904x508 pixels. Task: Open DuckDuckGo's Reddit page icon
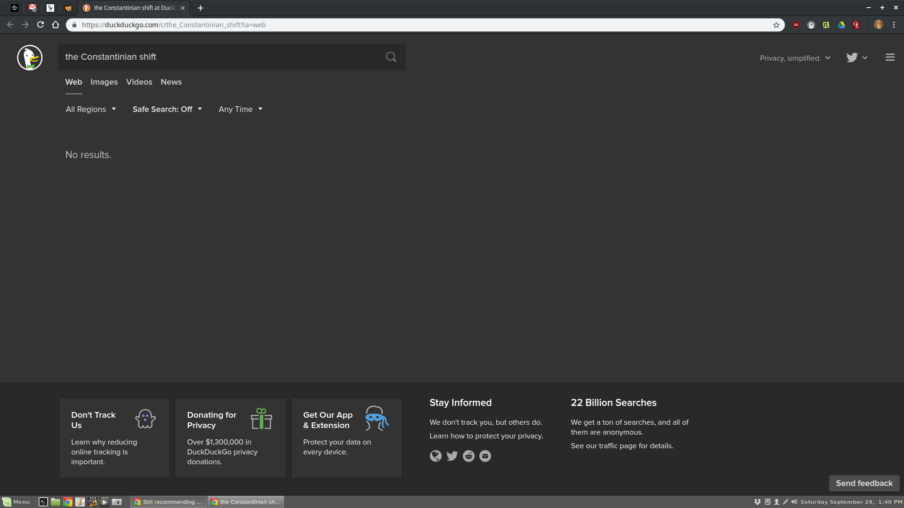coord(468,456)
